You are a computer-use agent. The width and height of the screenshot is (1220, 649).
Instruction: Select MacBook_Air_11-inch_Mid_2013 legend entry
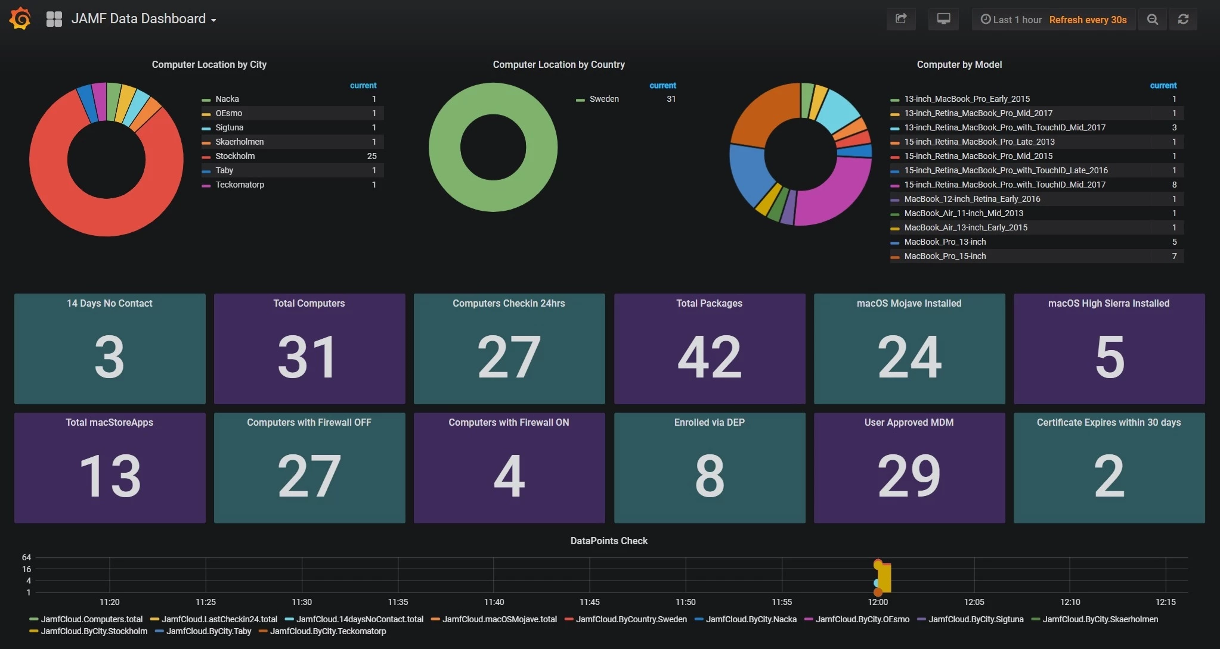[964, 213]
